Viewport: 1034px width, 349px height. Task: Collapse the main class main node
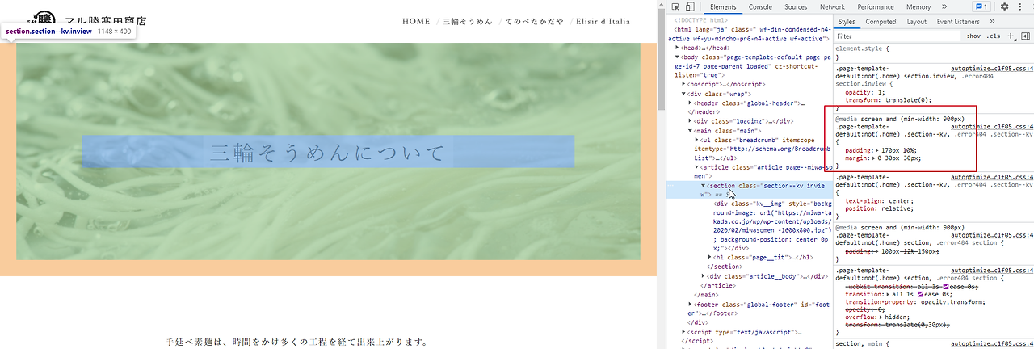[691, 130]
